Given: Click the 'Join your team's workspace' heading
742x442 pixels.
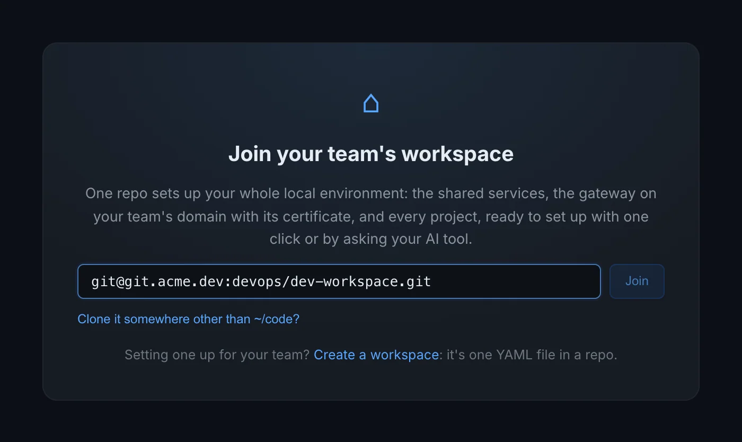Looking at the screenshot, I should tap(371, 154).
